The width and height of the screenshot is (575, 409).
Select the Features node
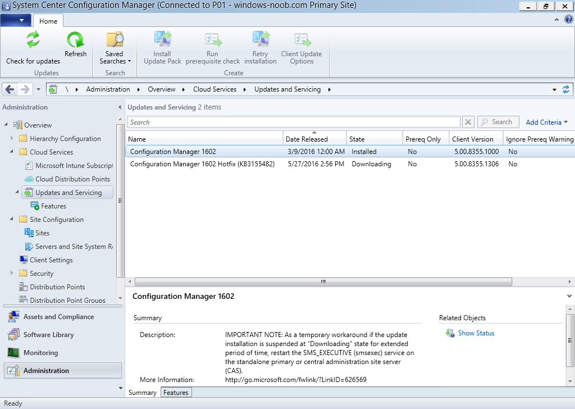(x=48, y=206)
